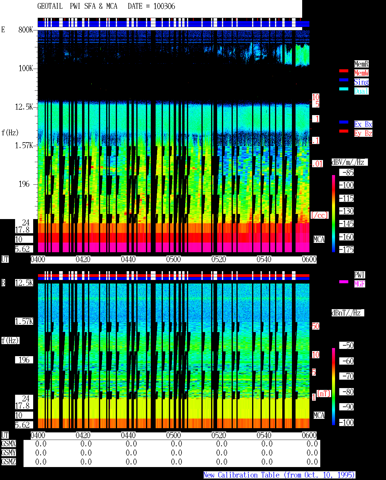This screenshot has width=386, height=480.
Task: Click the dBnT/√Hz color scale bar
Action: pos(334,386)
